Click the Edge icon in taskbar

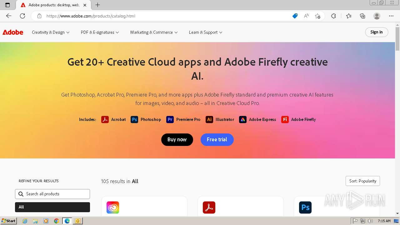coord(67,221)
